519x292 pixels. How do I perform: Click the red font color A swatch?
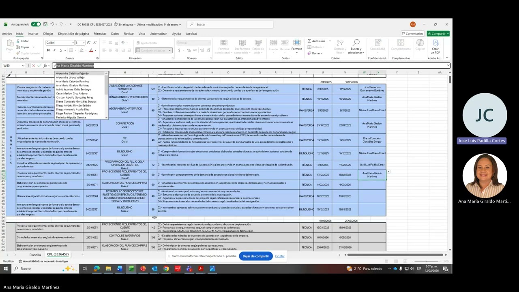[91, 50]
